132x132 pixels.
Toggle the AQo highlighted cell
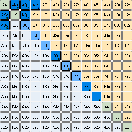(5, 25)
